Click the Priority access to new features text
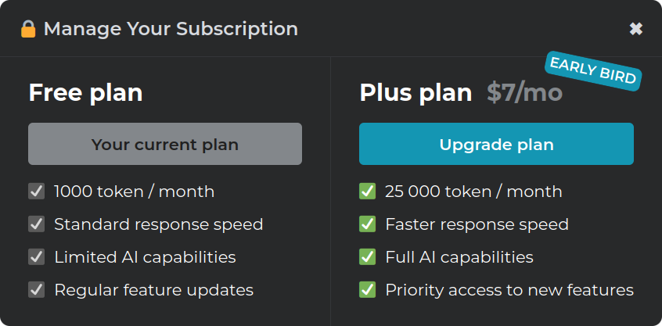662x326 pixels. pos(509,290)
